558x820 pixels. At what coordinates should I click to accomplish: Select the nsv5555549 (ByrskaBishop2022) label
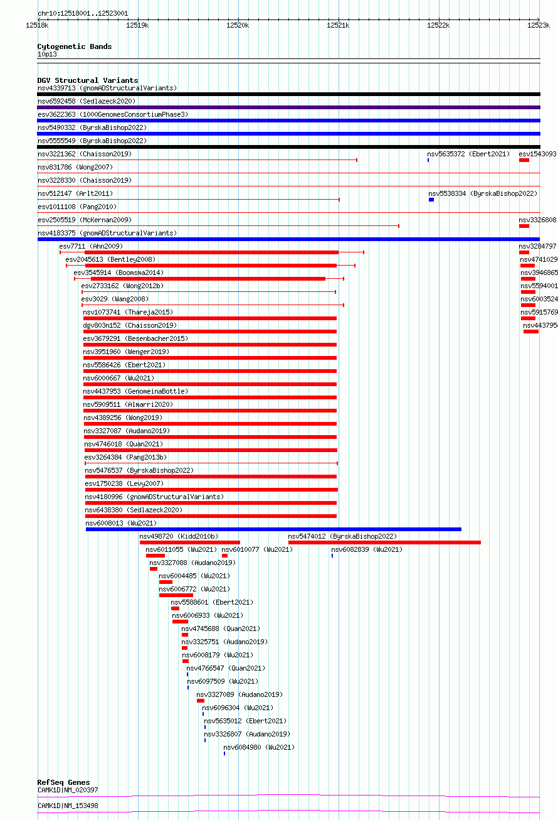92,141
